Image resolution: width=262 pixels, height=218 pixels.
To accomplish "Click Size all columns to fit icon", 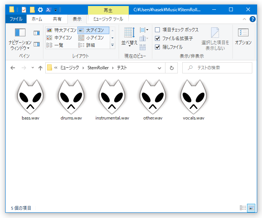I will [x=143, y=47].
